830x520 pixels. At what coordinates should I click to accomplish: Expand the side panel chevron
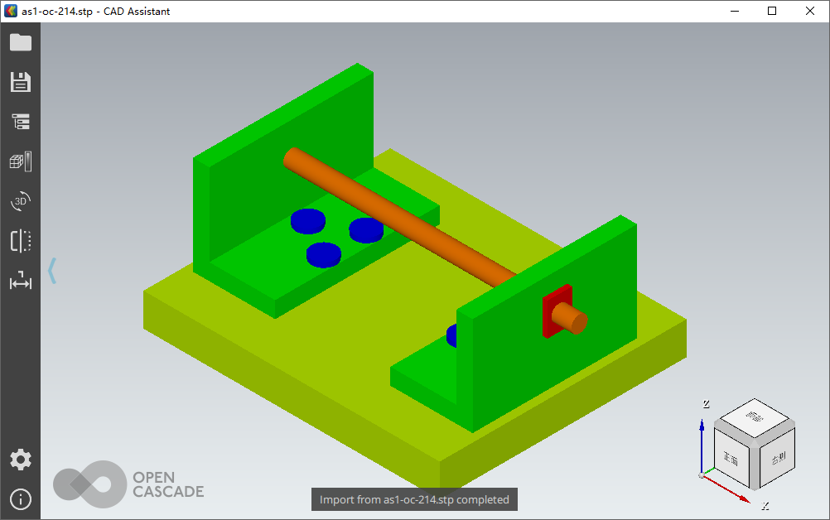pos(52,271)
